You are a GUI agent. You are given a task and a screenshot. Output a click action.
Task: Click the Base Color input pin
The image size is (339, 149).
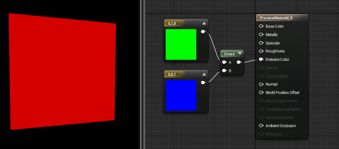[x=261, y=26]
